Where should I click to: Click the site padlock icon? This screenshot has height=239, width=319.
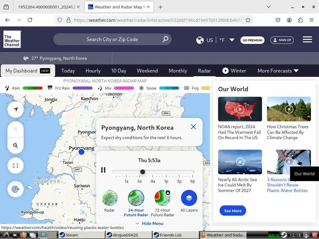click(x=69, y=20)
